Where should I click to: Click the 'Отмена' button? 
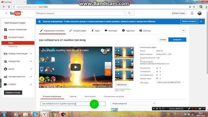(x=163, y=40)
